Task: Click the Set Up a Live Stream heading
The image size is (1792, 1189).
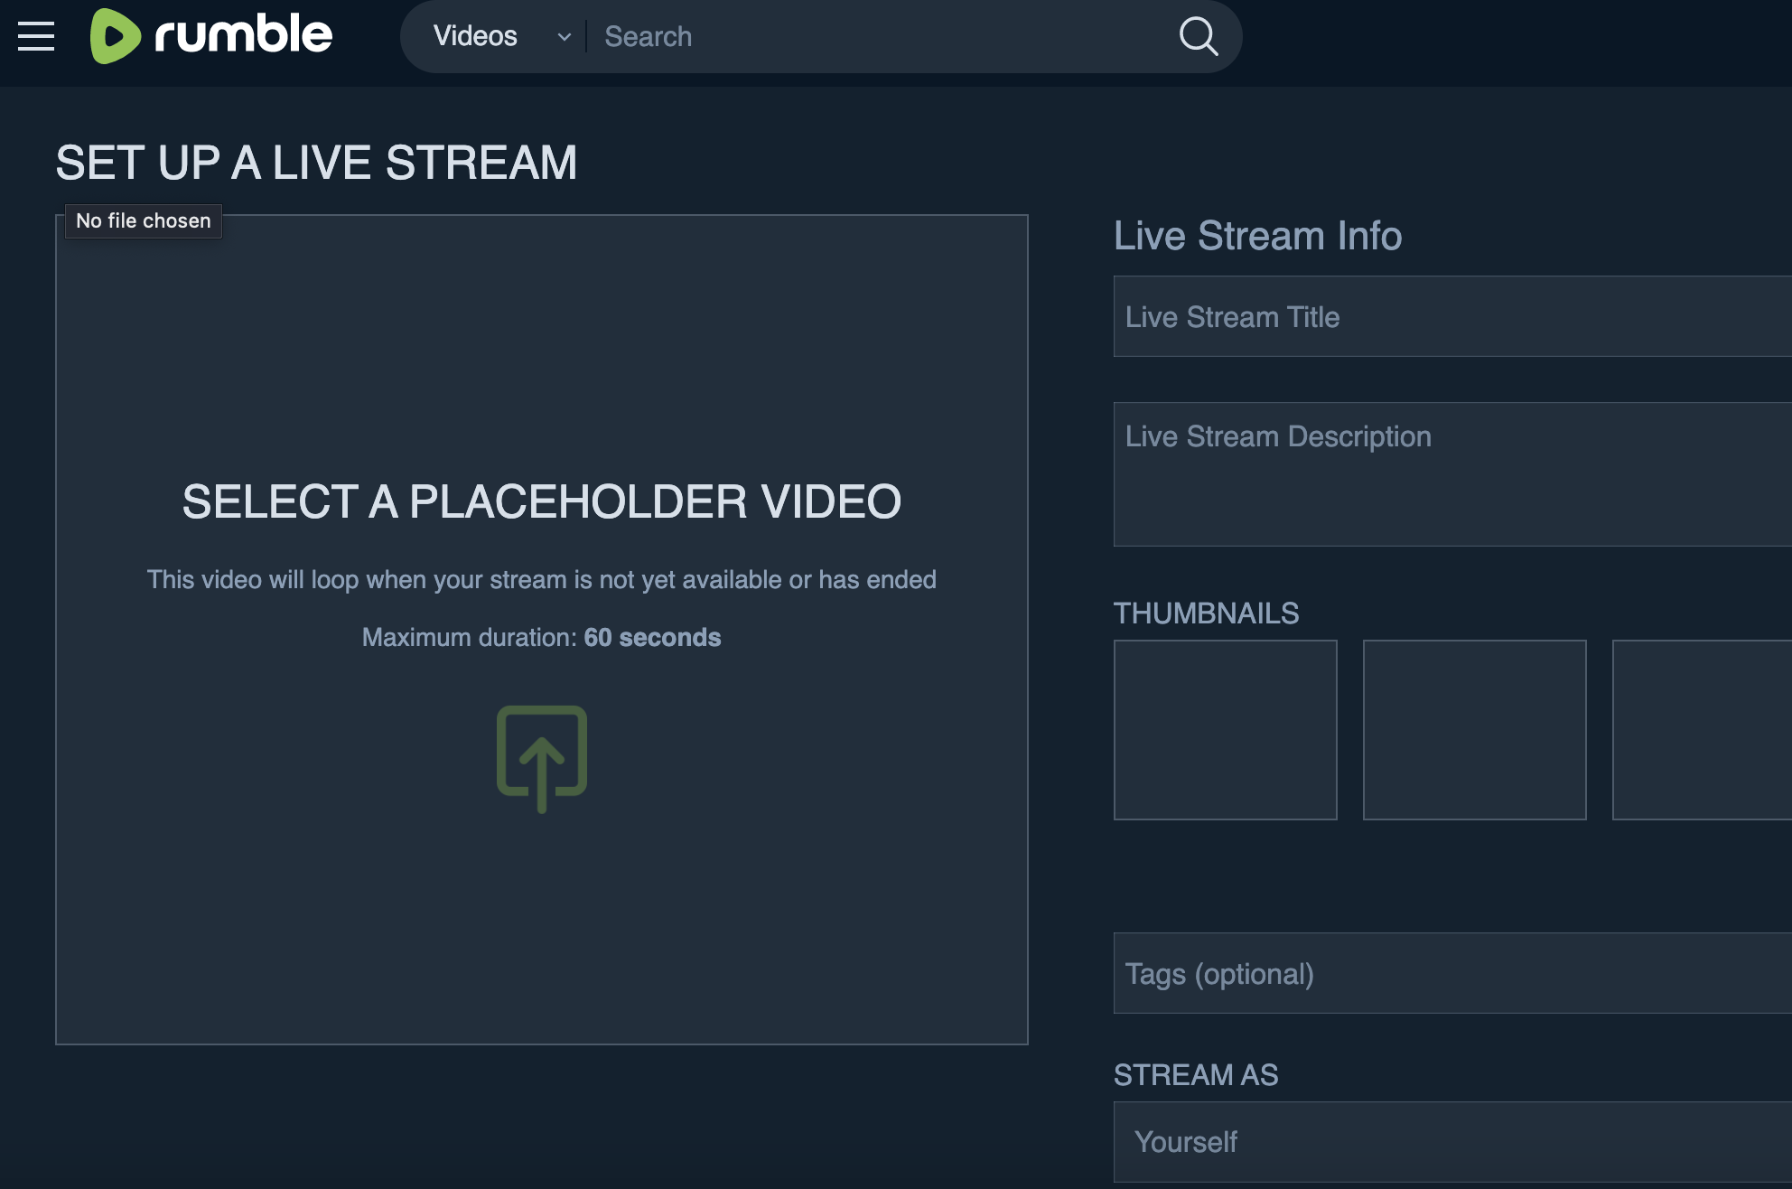Action: 316,163
